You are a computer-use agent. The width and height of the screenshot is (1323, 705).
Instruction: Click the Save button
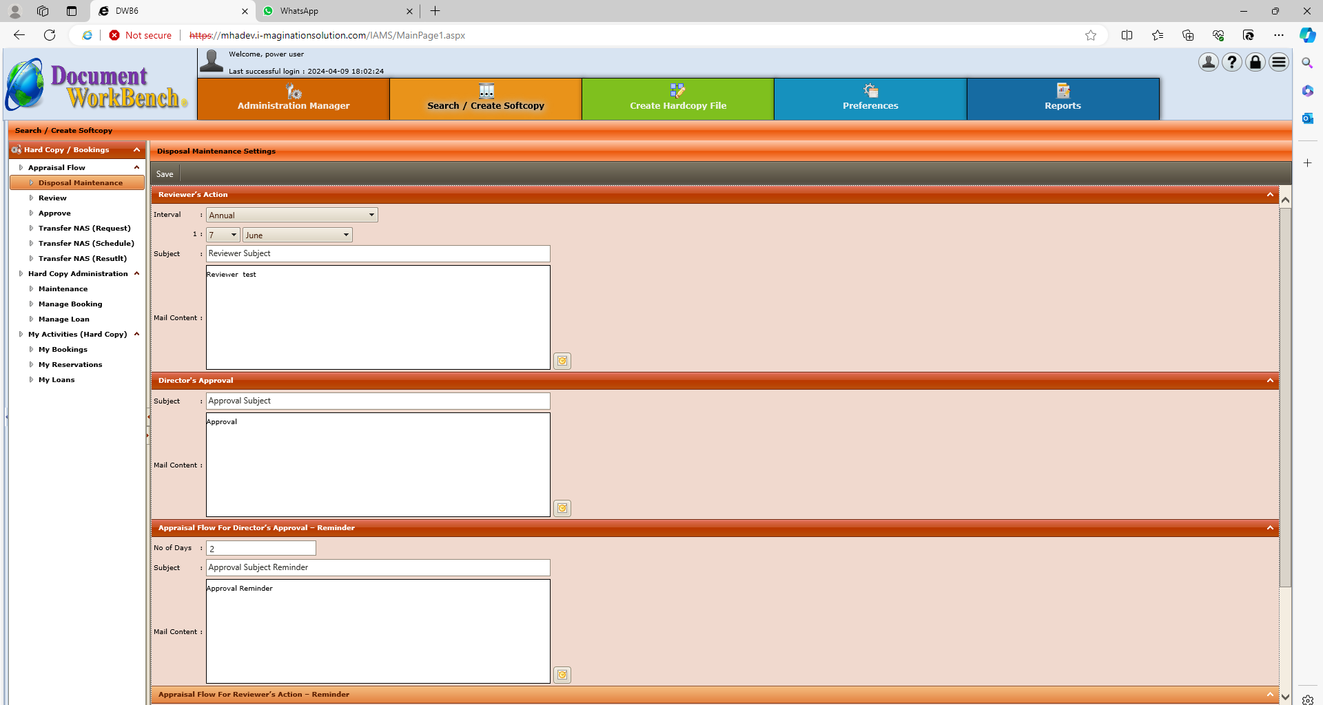(x=165, y=174)
